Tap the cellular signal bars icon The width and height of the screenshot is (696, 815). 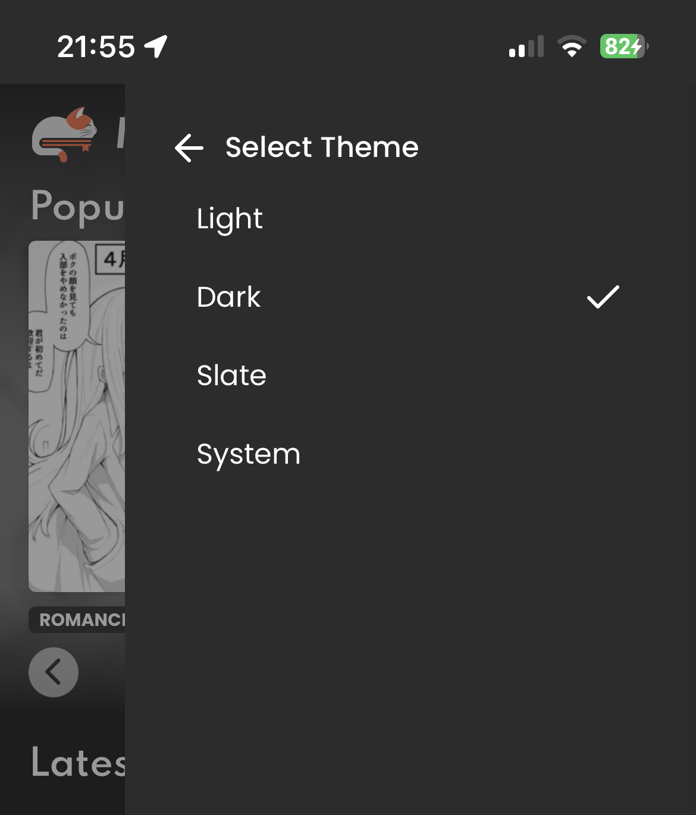click(x=526, y=46)
